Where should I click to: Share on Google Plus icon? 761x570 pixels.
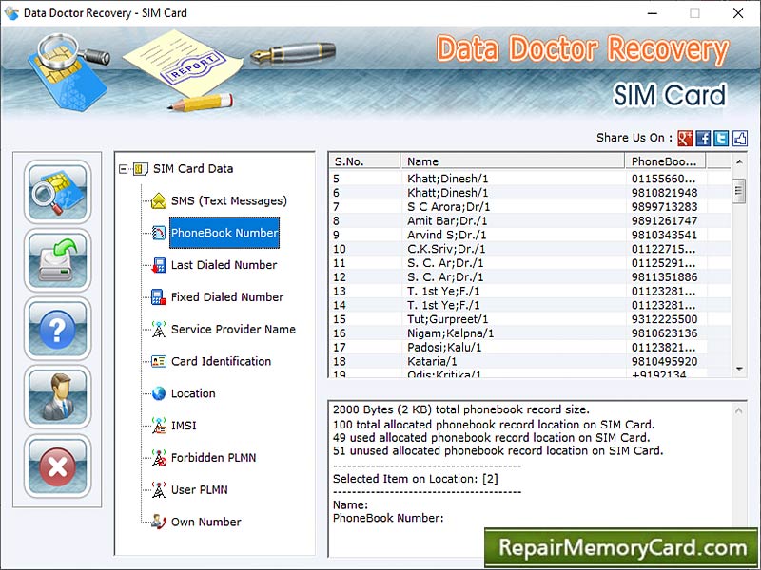685,138
